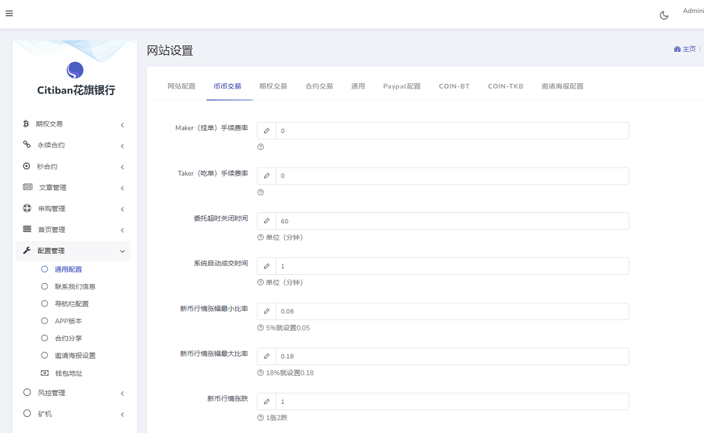Click the pencil icon for Maker 手续费率
Viewport: 704px width, 433px height.
266,131
